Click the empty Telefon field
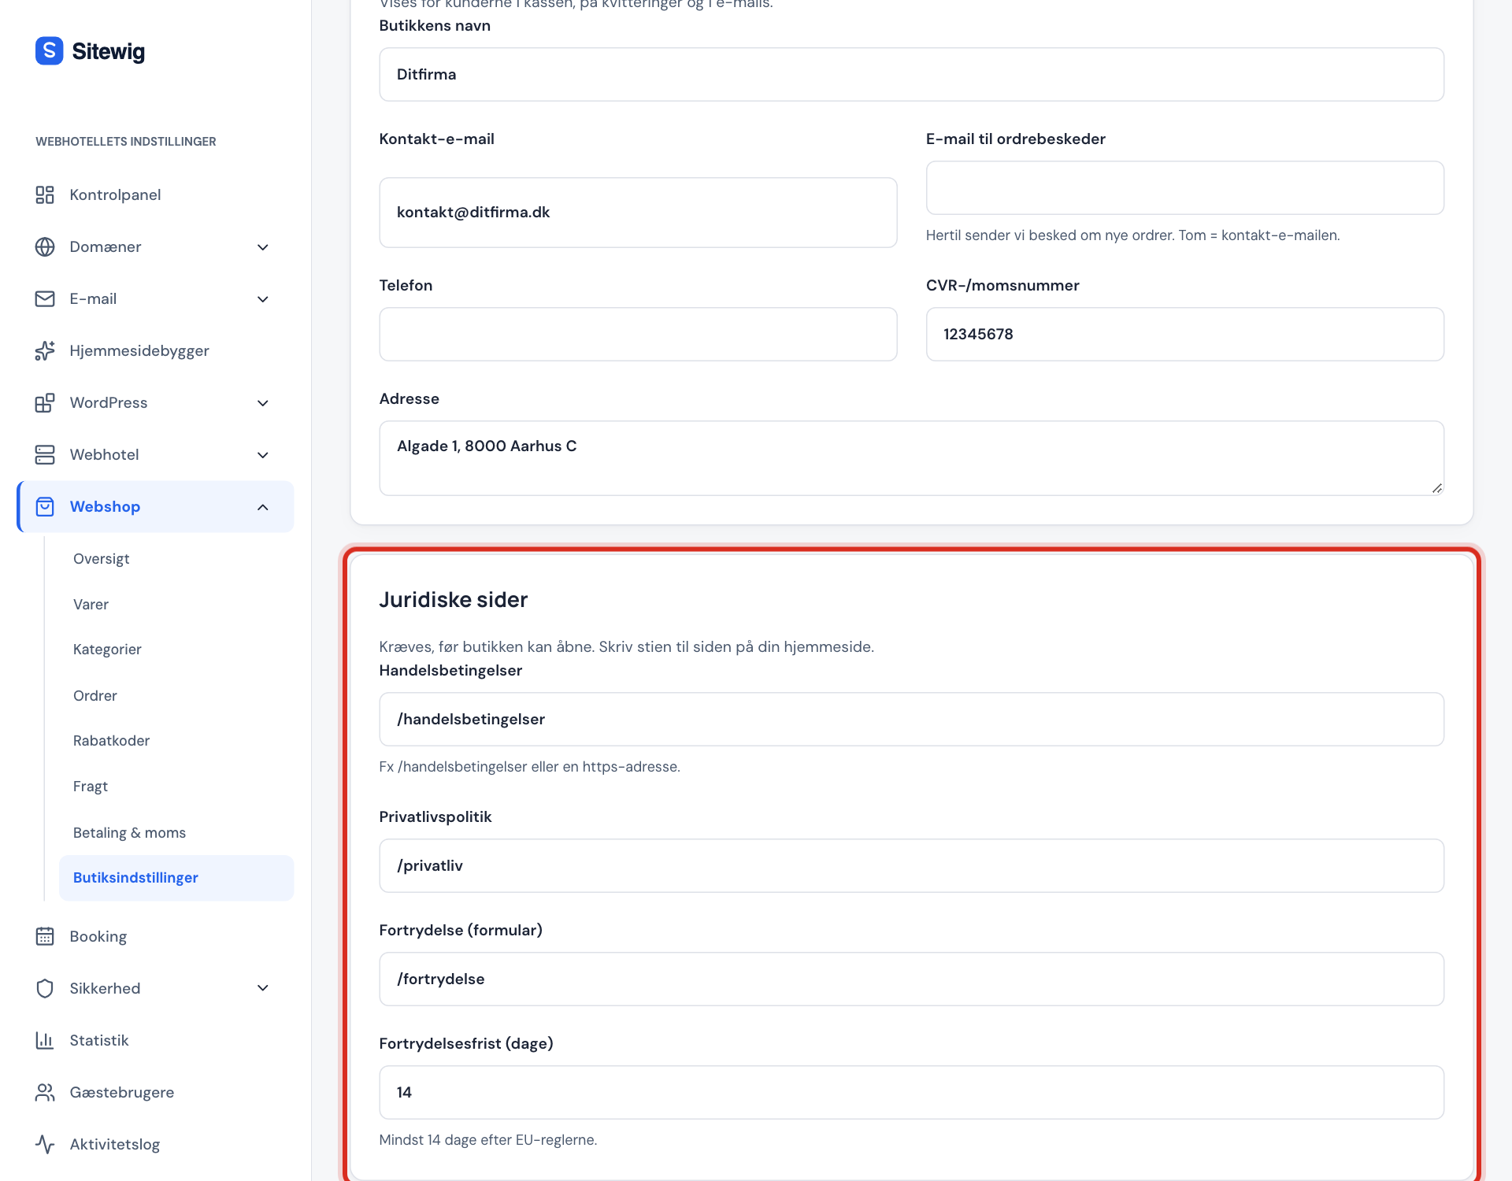Image resolution: width=1512 pixels, height=1181 pixels. tap(638, 334)
